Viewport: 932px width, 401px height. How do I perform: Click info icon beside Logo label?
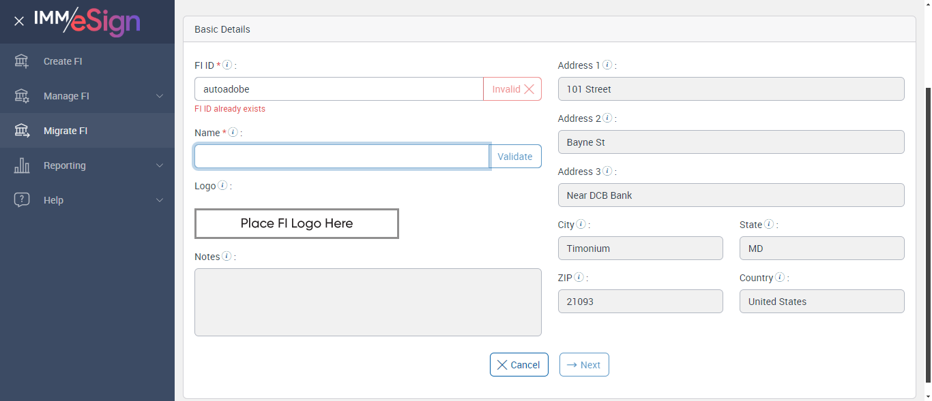[x=222, y=185]
